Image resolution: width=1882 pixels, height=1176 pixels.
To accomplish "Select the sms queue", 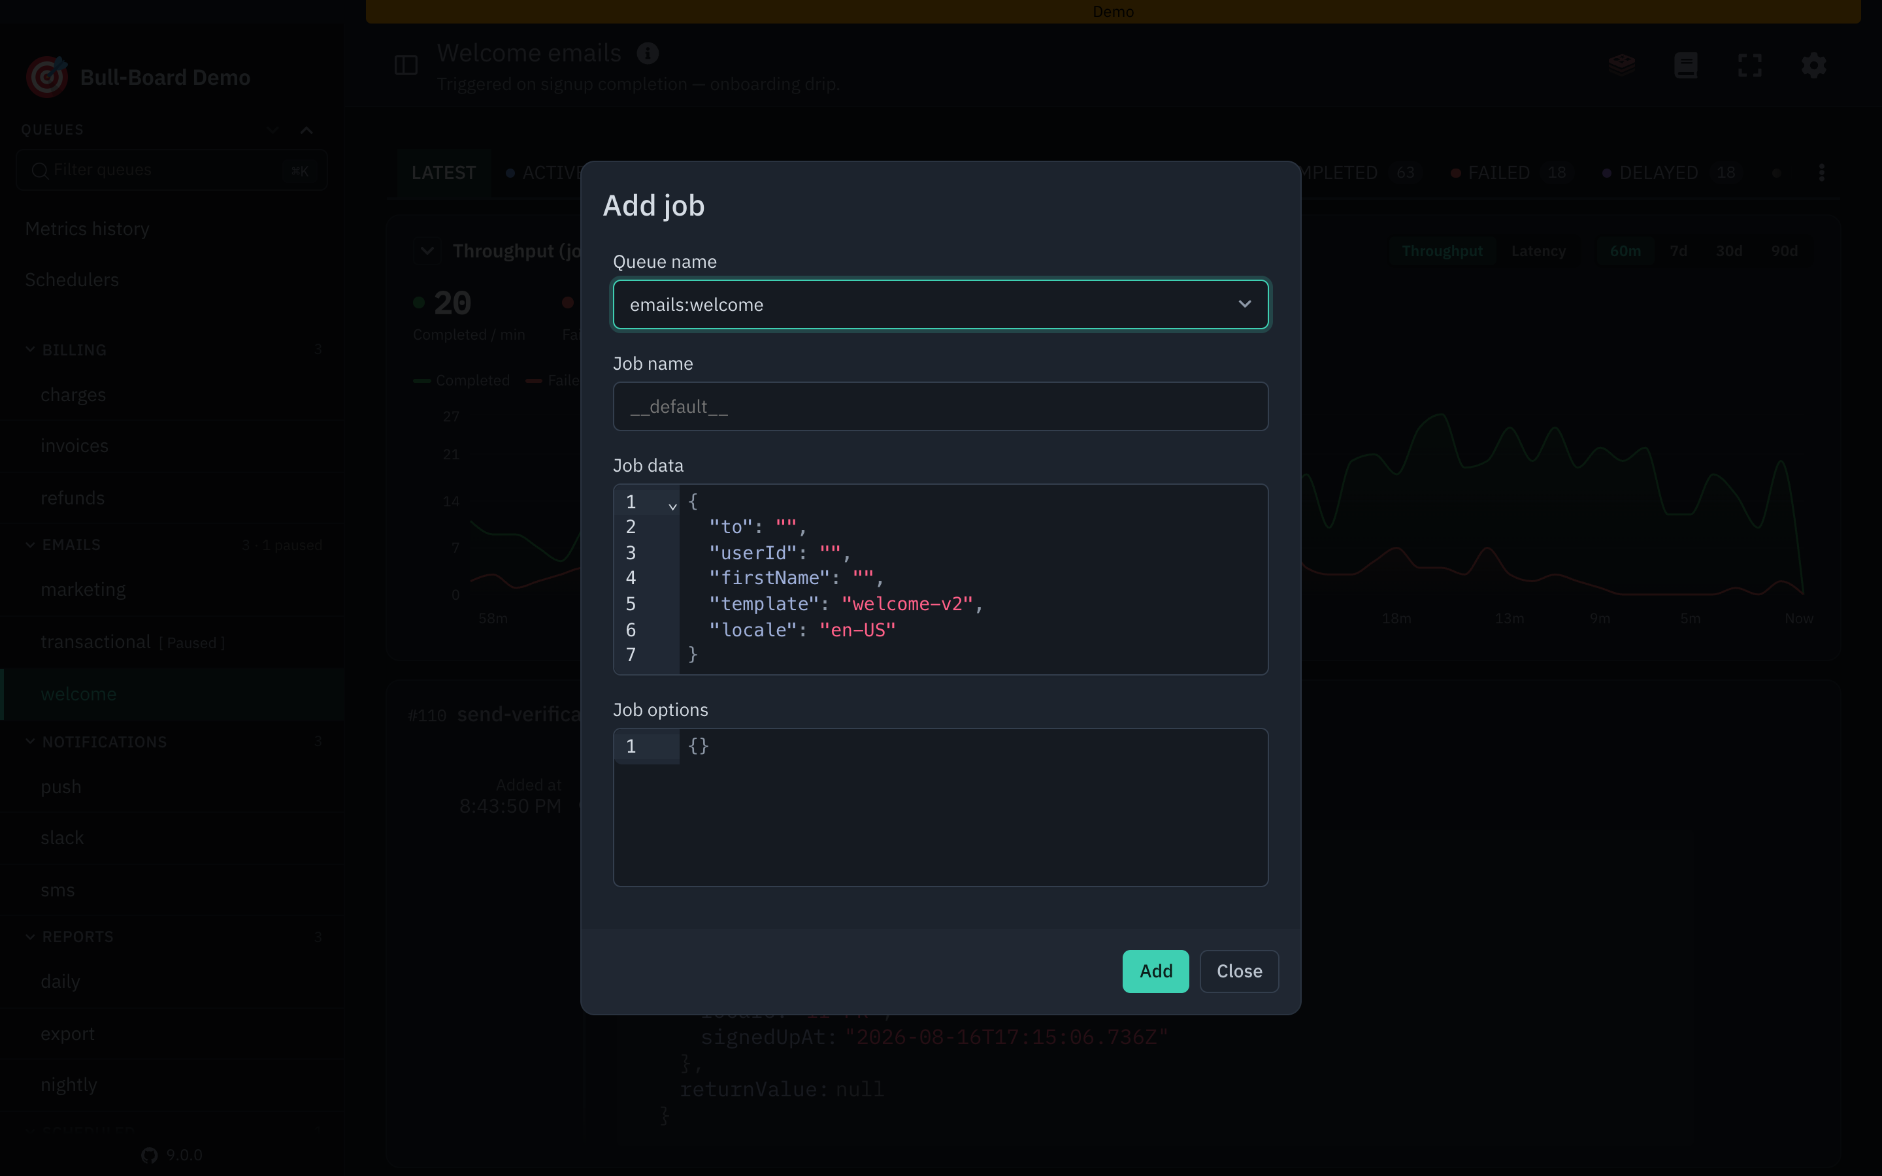I will point(171,890).
